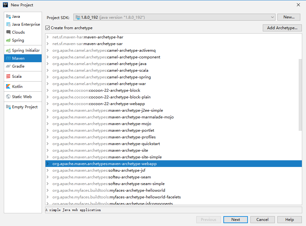Select maven-archetype-profiles archetype

173,137
